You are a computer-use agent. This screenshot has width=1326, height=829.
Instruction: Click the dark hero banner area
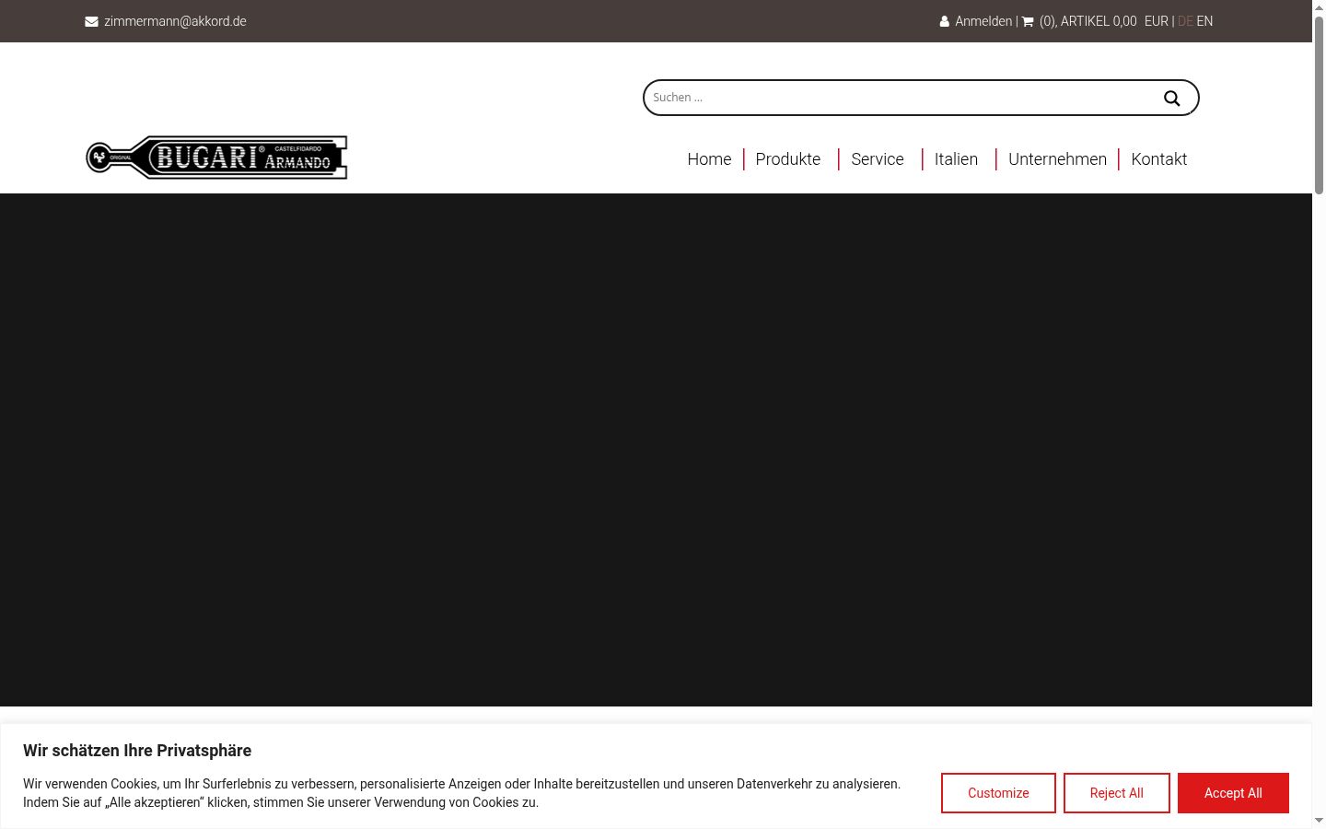(656, 450)
